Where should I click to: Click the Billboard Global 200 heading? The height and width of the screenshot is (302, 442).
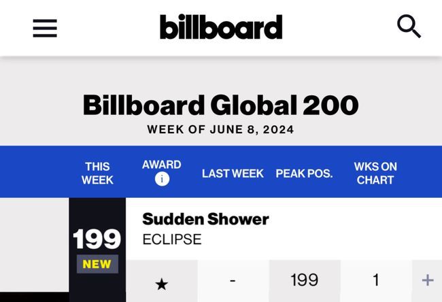(x=220, y=105)
